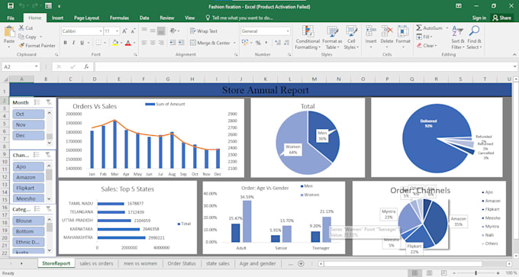Click the Save icon in the quick access toolbar
Image resolution: width=519 pixels, height=277 pixels.
[x=11, y=6]
